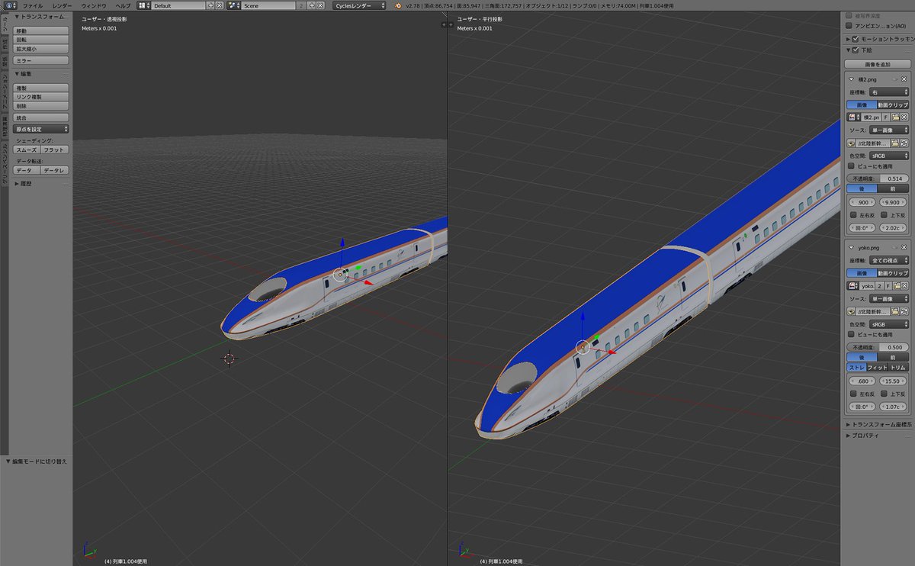This screenshot has width=915, height=566.
Task: Open 色空間 sRGB dropdown for yoko.png
Action: click(x=889, y=324)
